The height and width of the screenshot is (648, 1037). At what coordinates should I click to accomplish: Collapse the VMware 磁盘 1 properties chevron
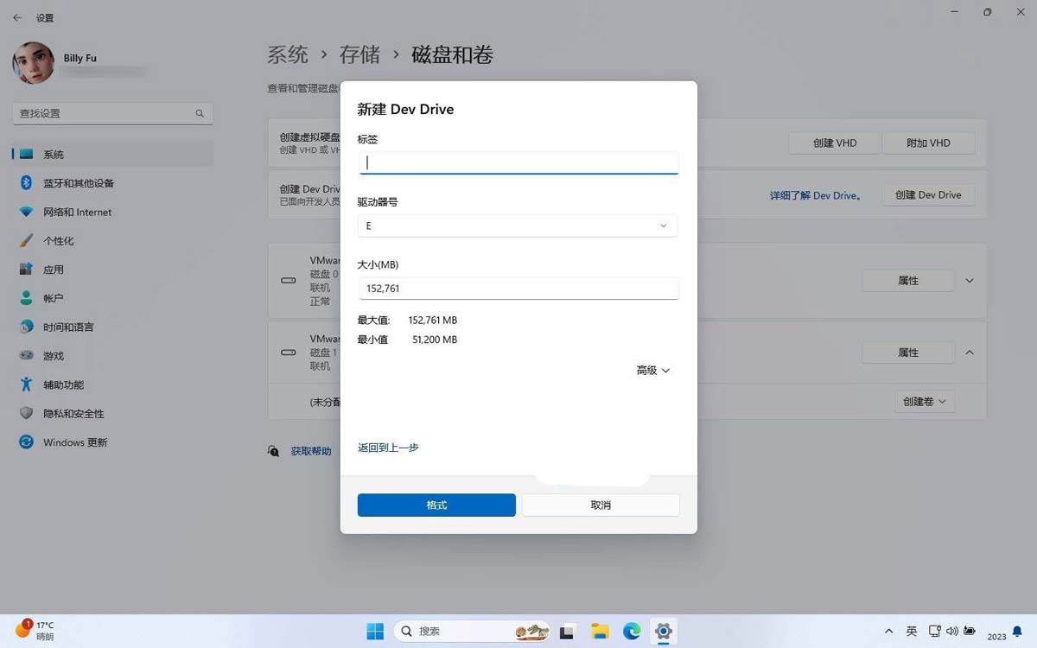[970, 353]
